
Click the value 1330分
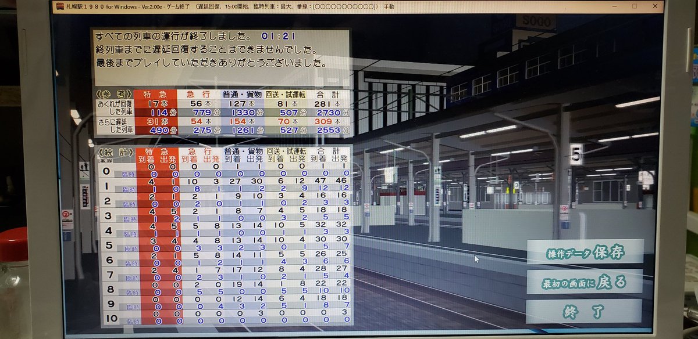(247, 112)
